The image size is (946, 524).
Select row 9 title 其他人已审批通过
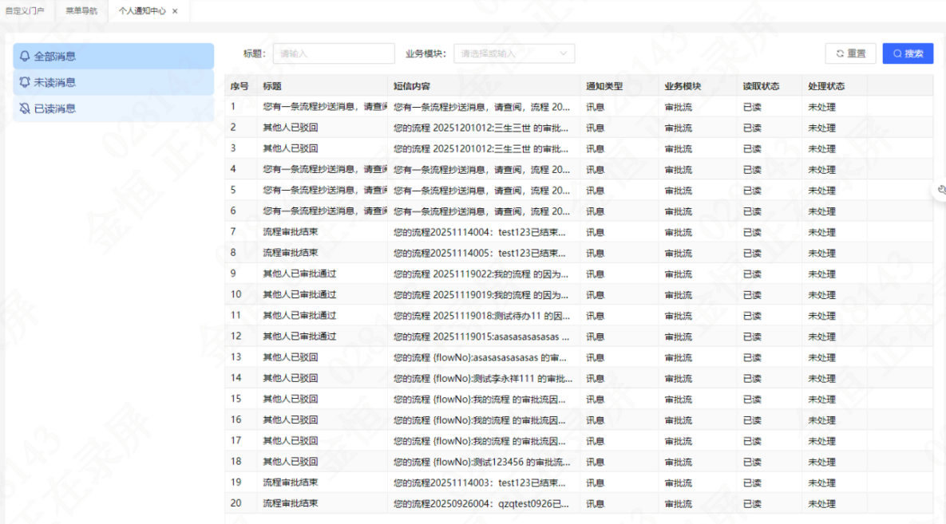pyautogui.click(x=299, y=274)
